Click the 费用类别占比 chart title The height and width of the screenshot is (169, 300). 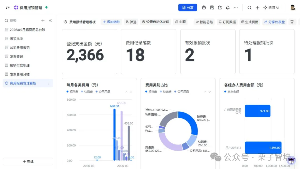point(156,85)
